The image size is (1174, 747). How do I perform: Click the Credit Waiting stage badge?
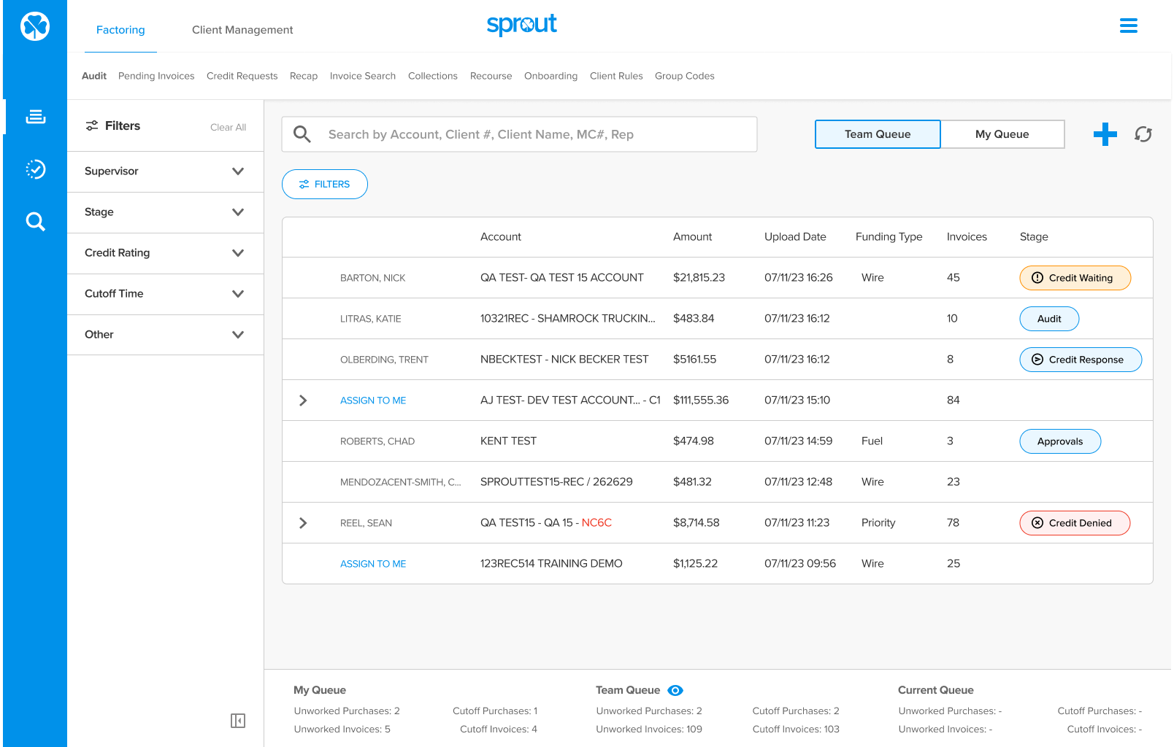pos(1075,278)
